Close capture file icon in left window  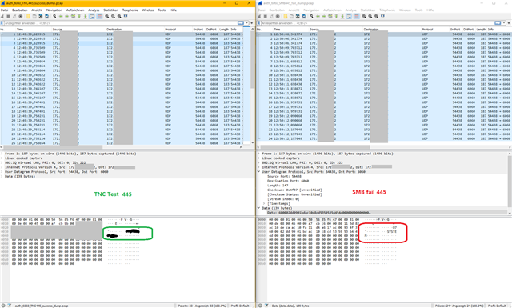pyautogui.click(x=41, y=16)
